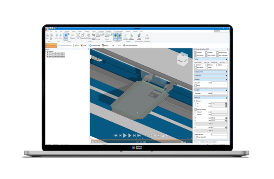Click the Redo arrow icon
274x179 pixels.
point(61,36)
